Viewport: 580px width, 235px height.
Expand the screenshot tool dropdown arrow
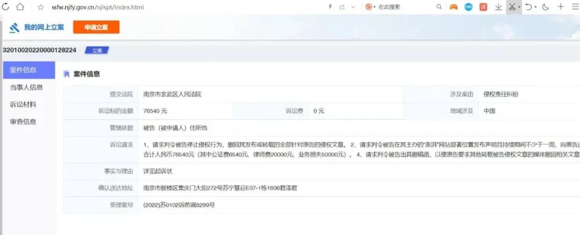pos(519,7)
